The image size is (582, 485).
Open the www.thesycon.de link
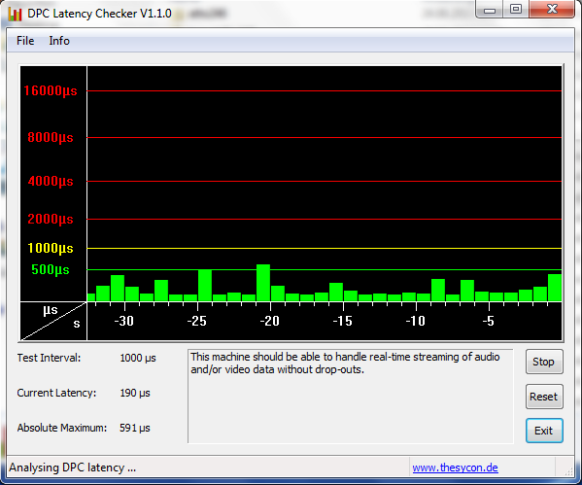455,468
